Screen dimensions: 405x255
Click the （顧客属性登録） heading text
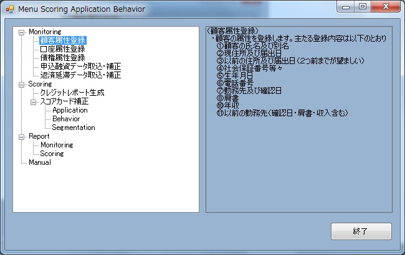pos(232,31)
